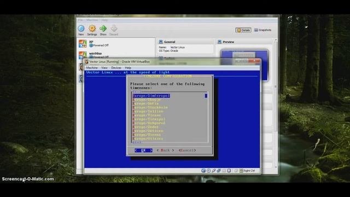Click the VirtualBox Manager details scrollbar
The height and width of the screenshot is (197, 350).
pyautogui.click(x=276, y=86)
